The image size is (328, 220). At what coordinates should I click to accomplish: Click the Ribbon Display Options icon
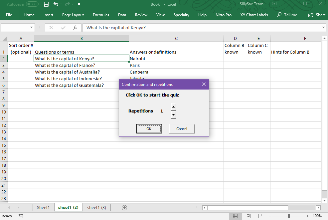click(274, 4)
